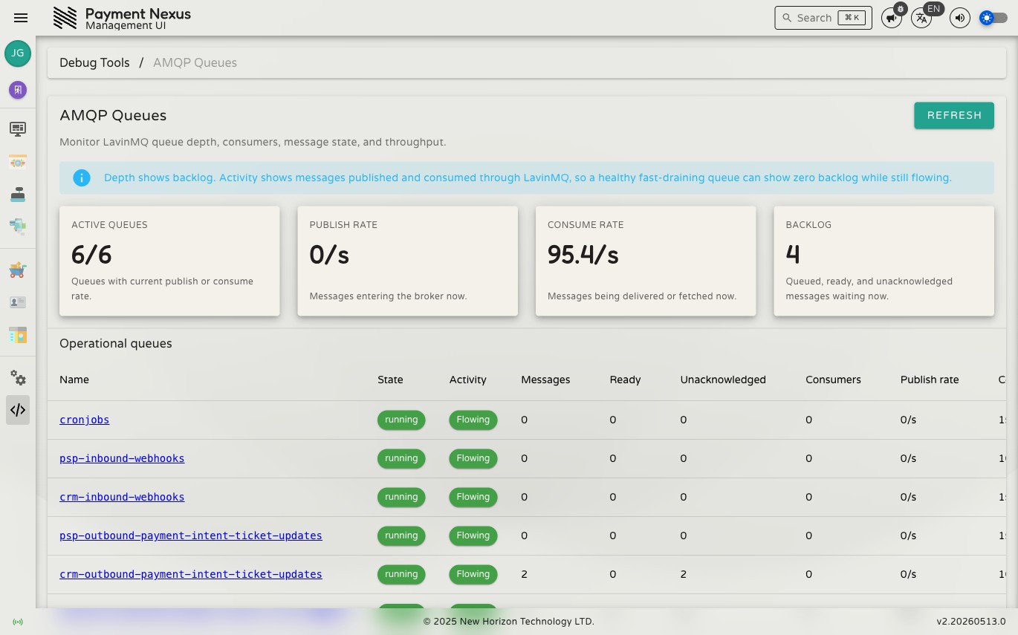
Task: Click the green connection status icon
Action: click(18, 622)
